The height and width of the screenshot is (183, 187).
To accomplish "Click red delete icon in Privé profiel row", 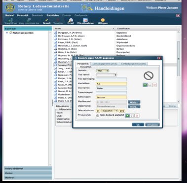I will (x=137, y=116).
